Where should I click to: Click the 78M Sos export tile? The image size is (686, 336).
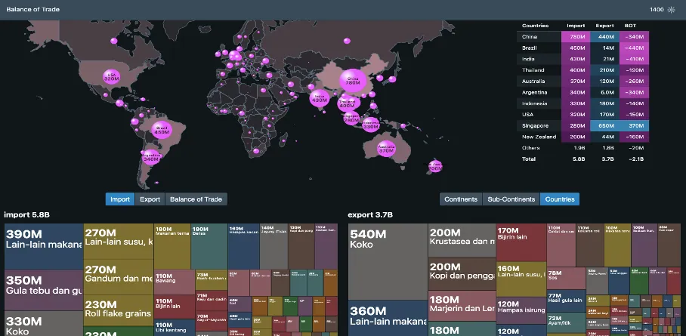(566, 279)
